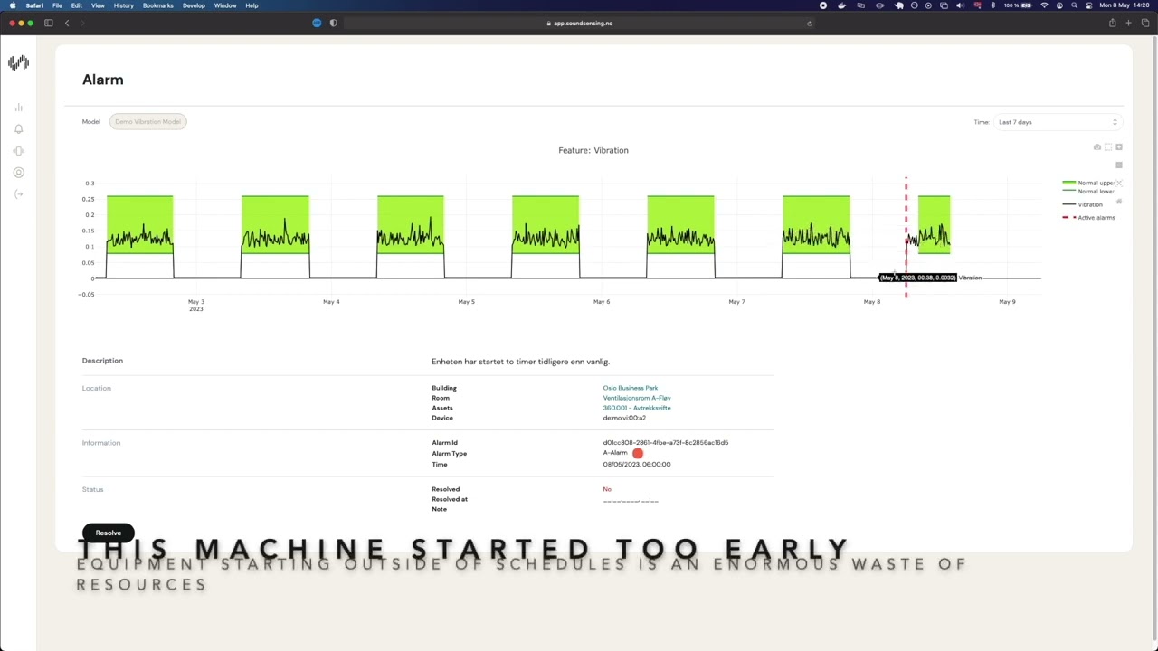Viewport: 1158px width, 651px height.
Task: Open the View menu
Action: tap(98, 5)
